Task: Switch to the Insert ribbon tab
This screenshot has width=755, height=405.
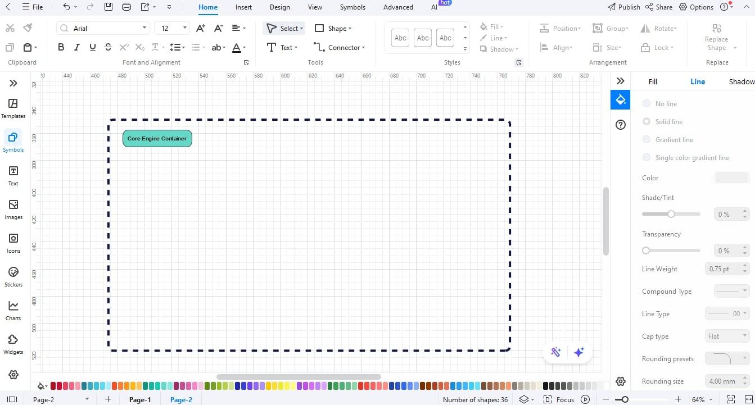Action: click(x=243, y=7)
